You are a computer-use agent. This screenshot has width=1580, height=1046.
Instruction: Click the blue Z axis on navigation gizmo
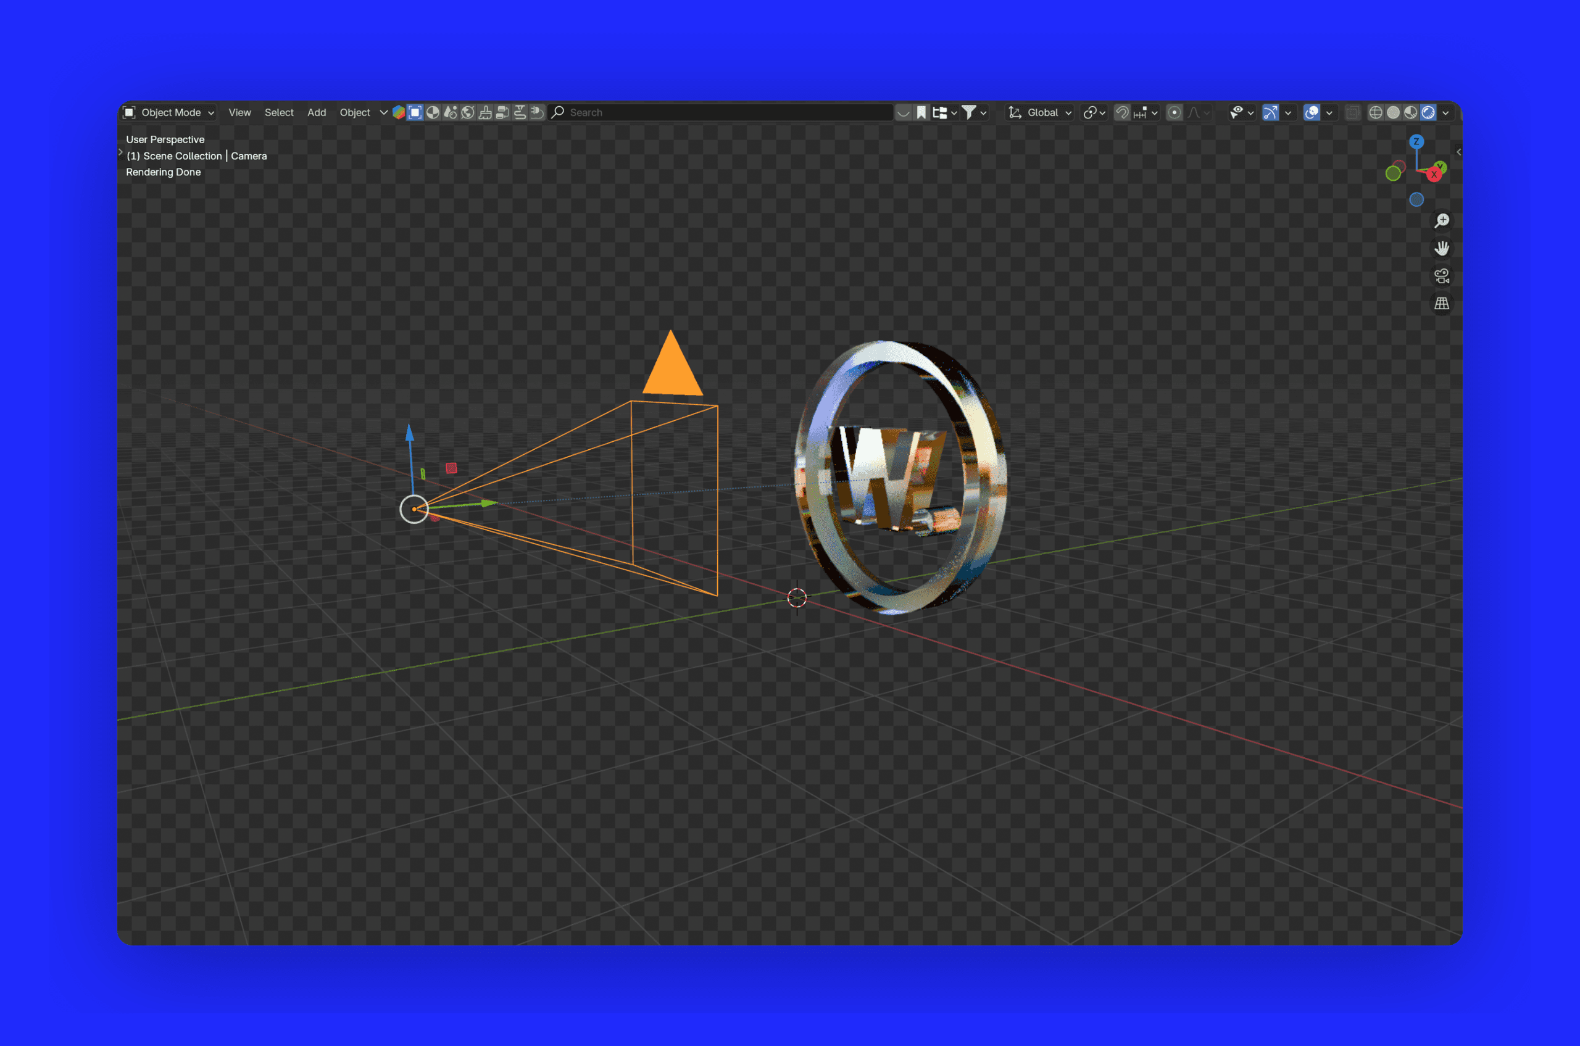(1416, 141)
